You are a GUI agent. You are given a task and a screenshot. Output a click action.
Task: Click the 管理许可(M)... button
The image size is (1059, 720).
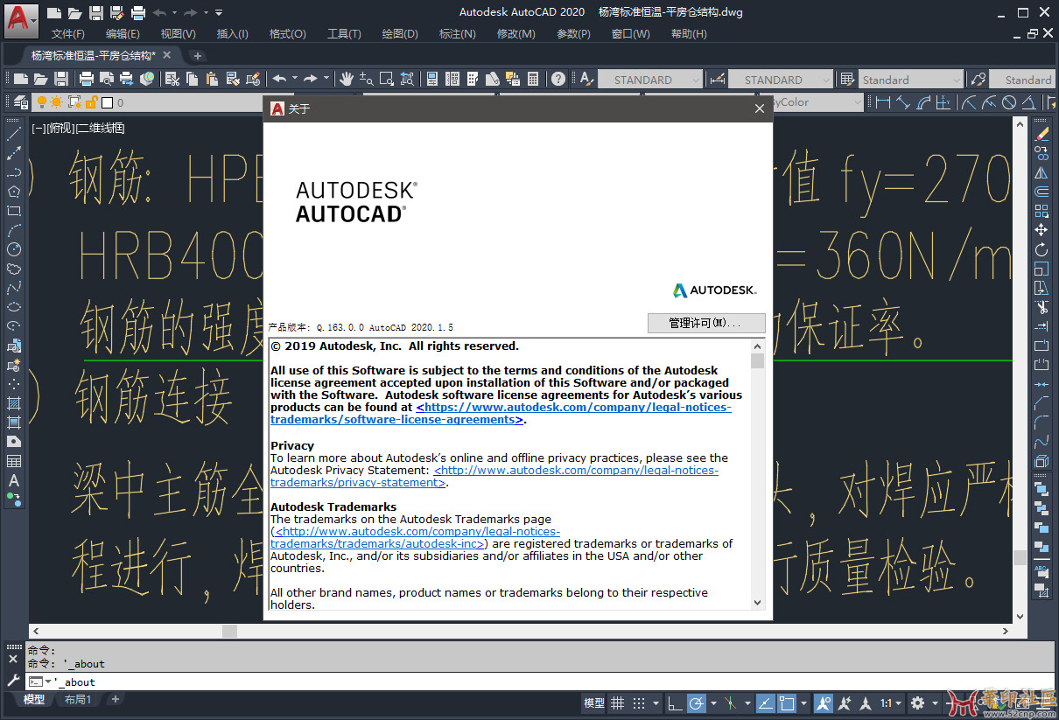pos(706,323)
